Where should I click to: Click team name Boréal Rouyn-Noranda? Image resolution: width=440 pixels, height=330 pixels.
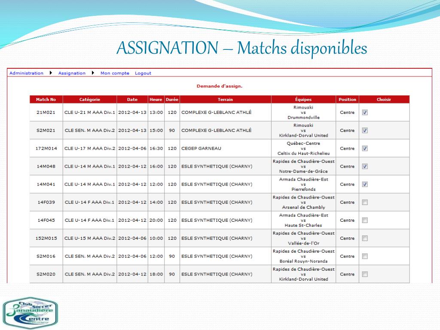[x=303, y=261]
